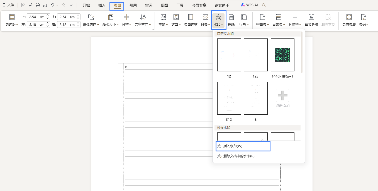This screenshot has height=191, width=378.
Task: Open the 背景 background tool
Action: click(x=206, y=20)
